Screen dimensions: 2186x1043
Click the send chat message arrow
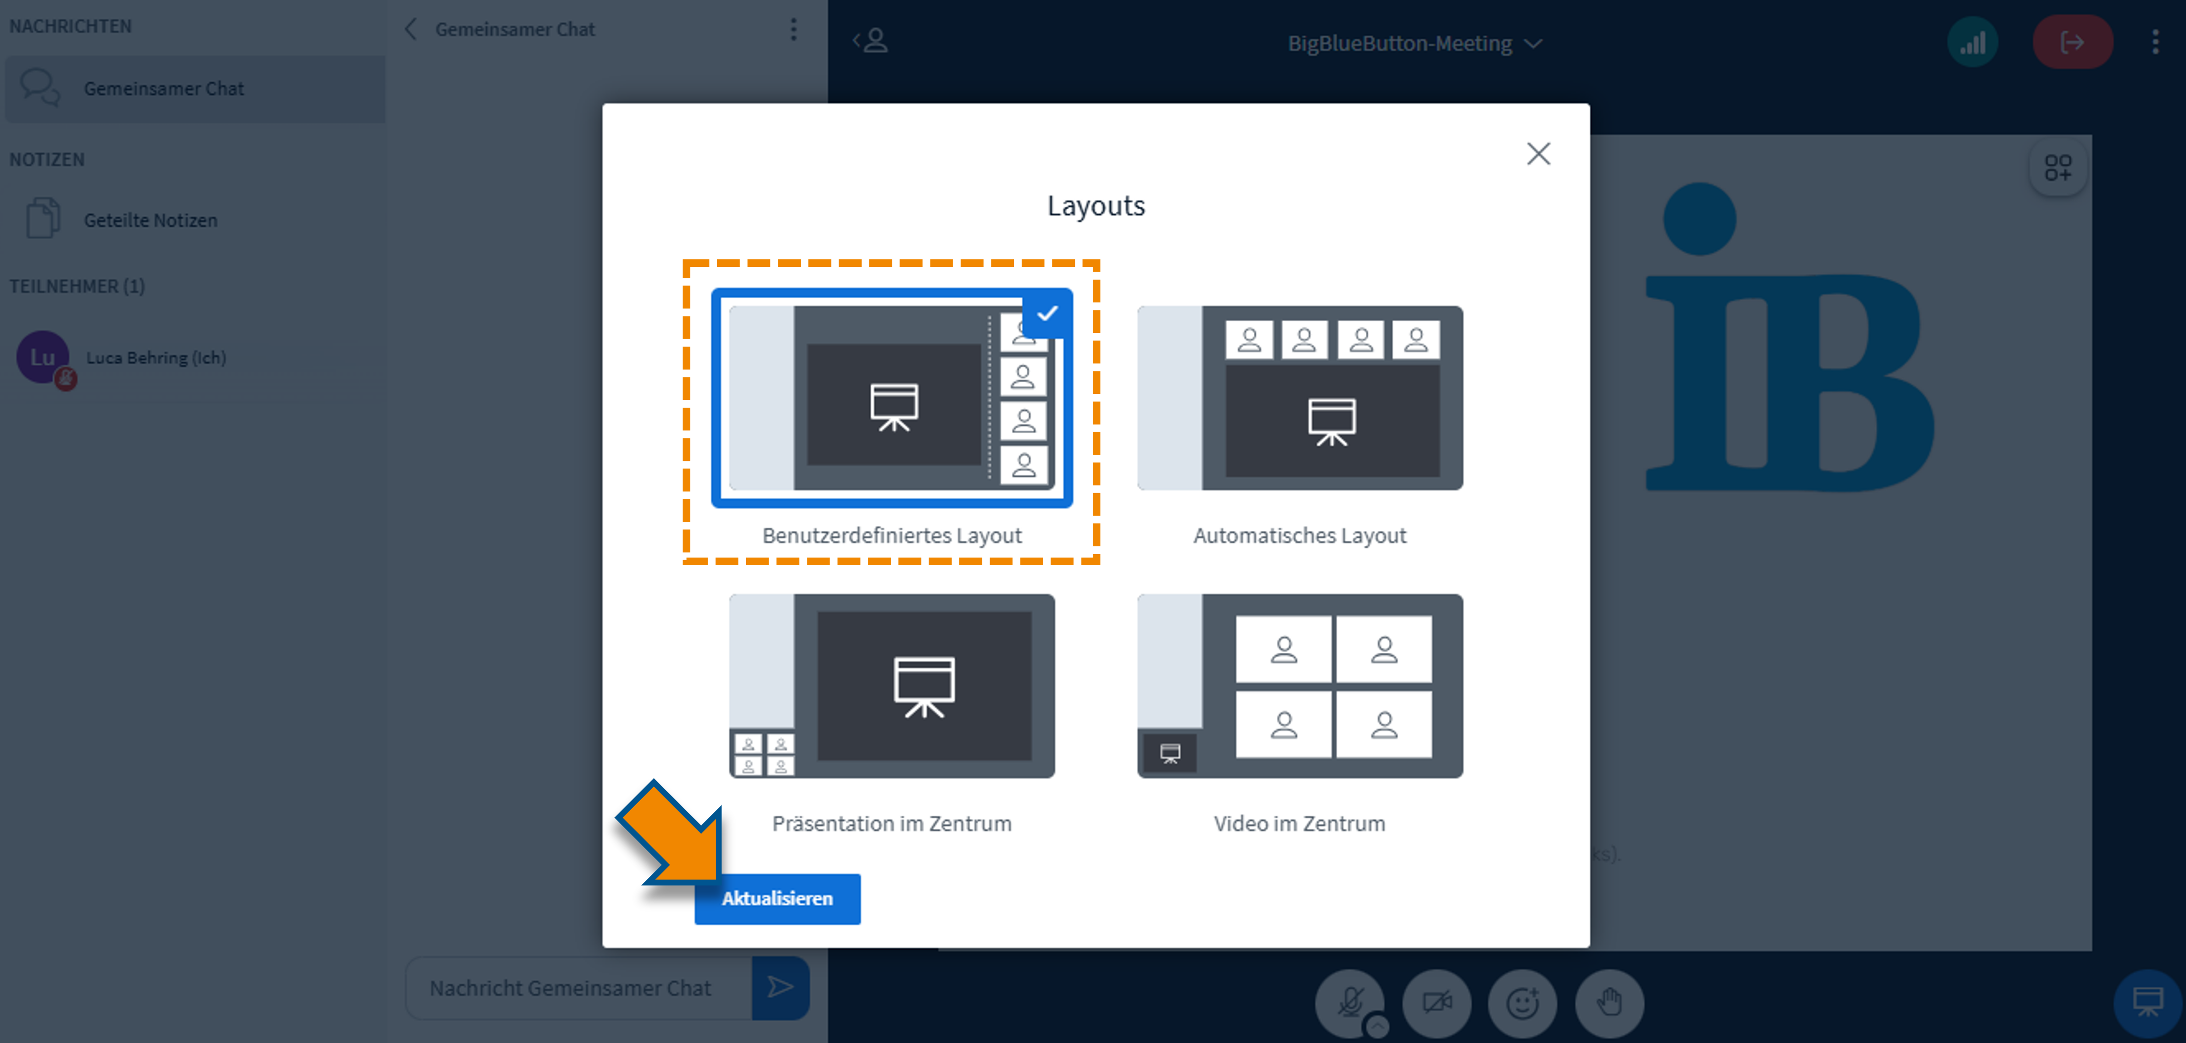(x=780, y=986)
